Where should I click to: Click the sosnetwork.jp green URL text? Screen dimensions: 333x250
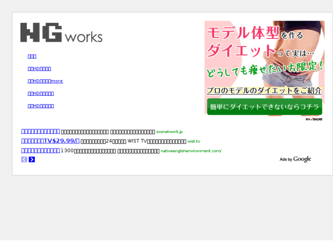click(169, 132)
